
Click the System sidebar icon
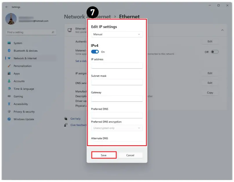[x=9, y=43]
